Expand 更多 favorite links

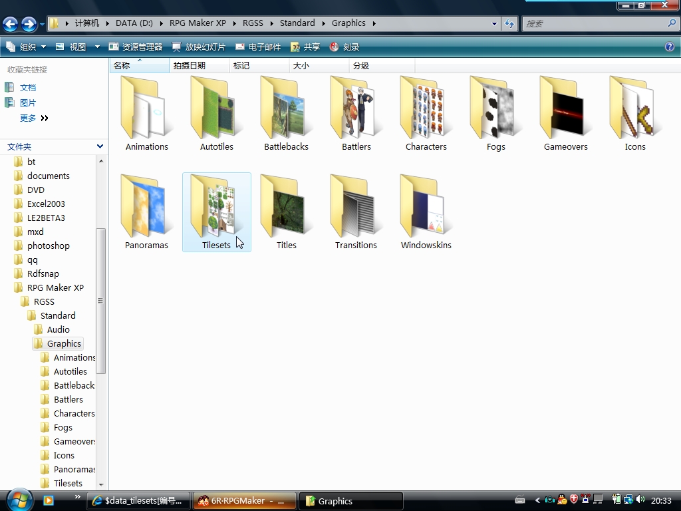tap(34, 118)
